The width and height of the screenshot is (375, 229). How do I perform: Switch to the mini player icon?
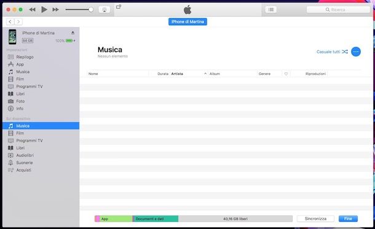click(x=119, y=7)
